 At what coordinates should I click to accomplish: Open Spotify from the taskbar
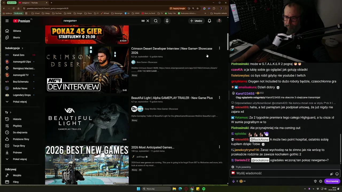tap(204, 189)
